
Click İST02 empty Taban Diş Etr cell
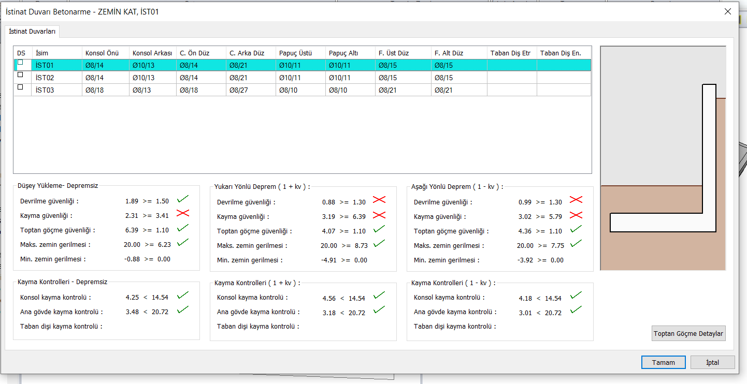point(512,78)
